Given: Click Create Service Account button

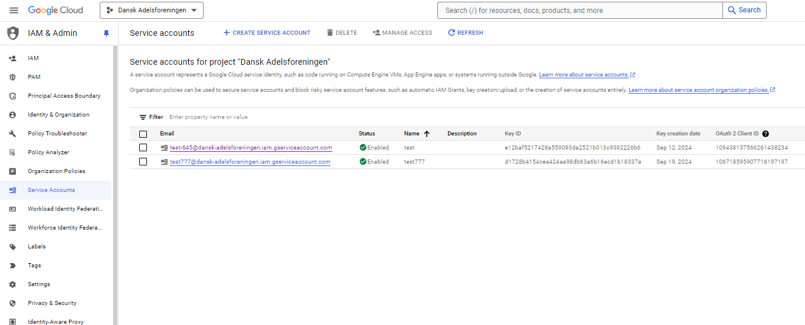Looking at the screenshot, I should (x=267, y=33).
